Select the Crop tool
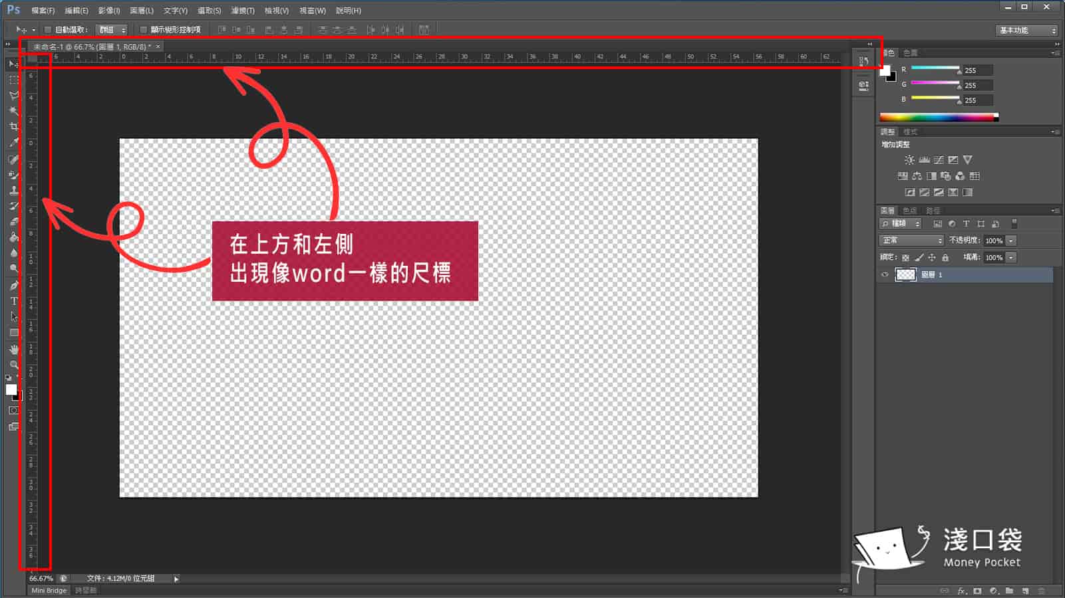 (13, 126)
